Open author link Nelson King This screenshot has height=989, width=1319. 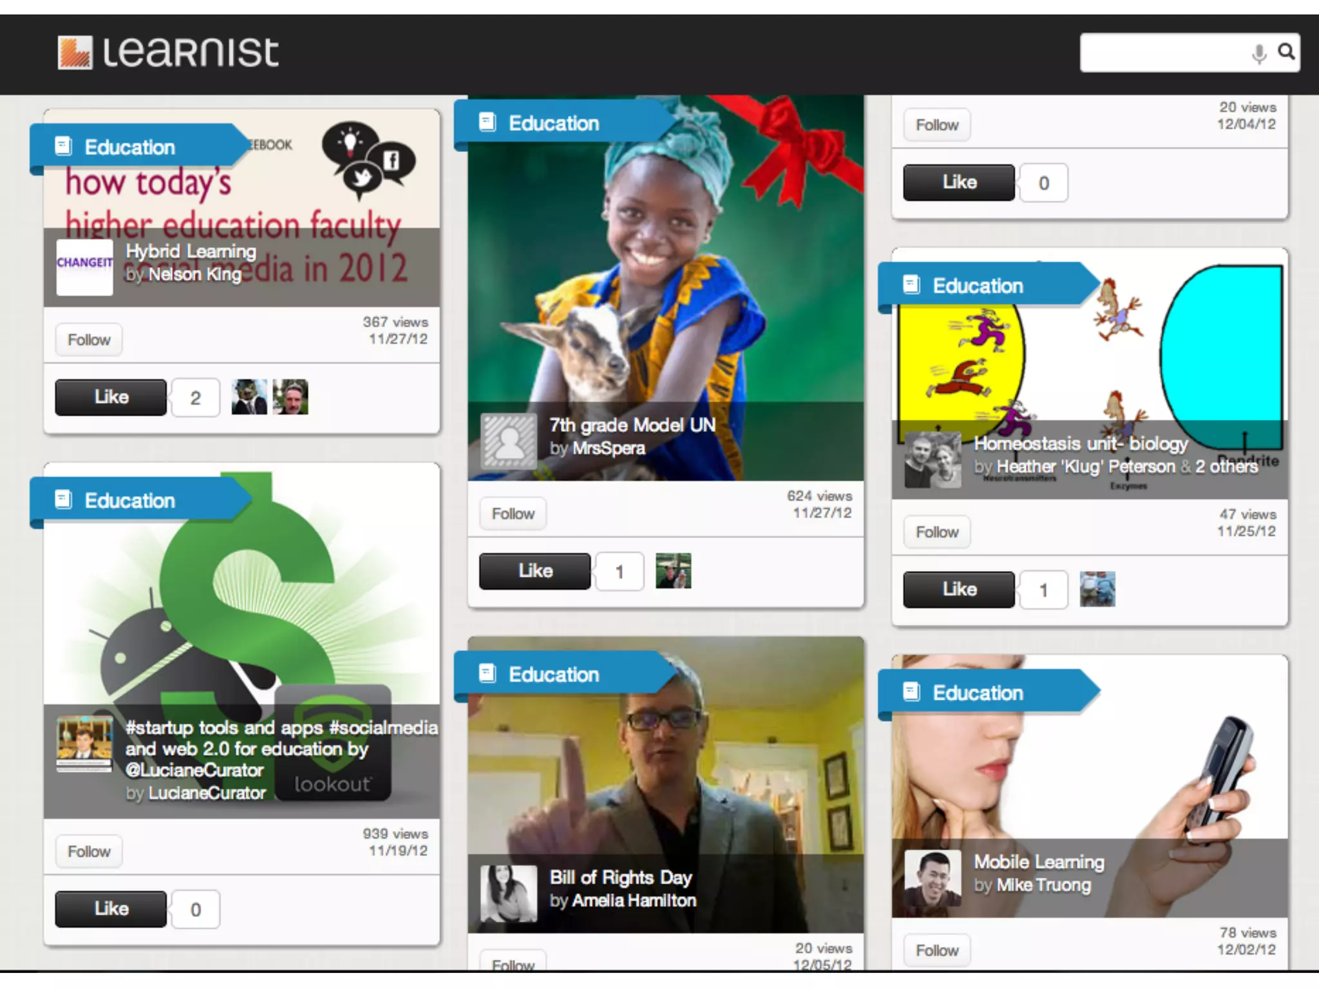tap(195, 274)
